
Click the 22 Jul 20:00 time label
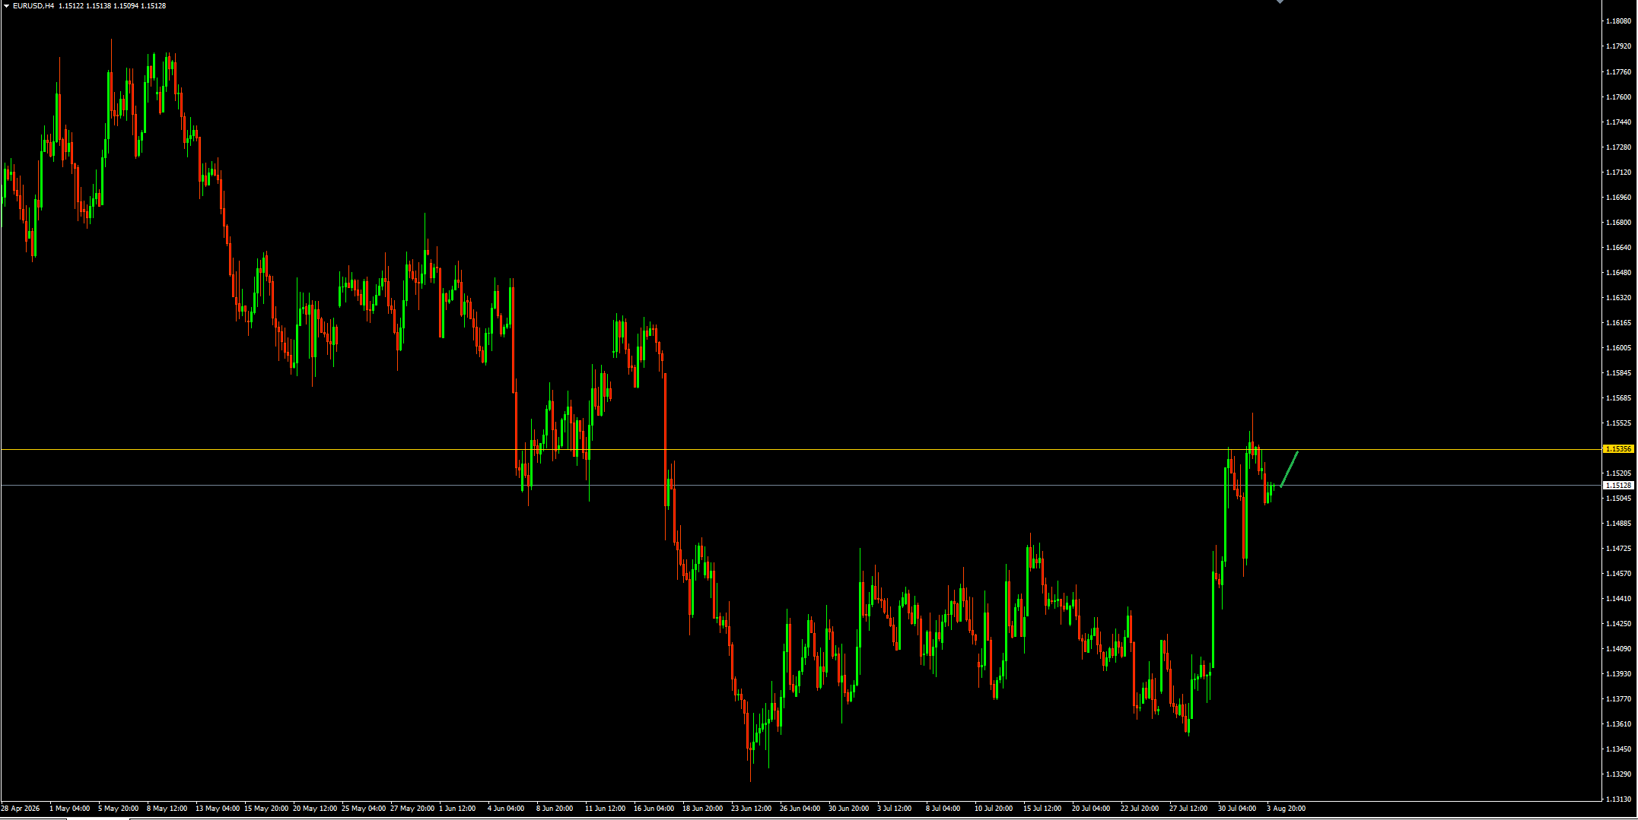[x=1140, y=809]
